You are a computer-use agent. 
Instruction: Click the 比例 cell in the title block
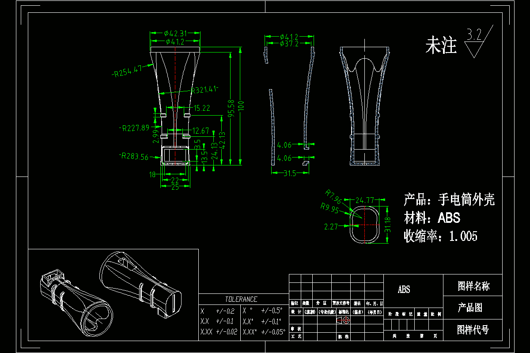tap(435, 314)
